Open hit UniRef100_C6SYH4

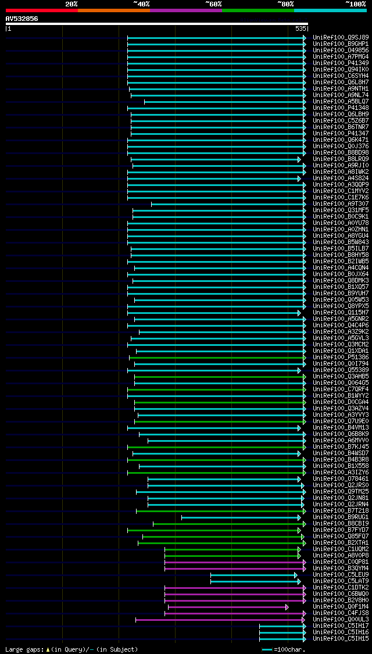341,76
